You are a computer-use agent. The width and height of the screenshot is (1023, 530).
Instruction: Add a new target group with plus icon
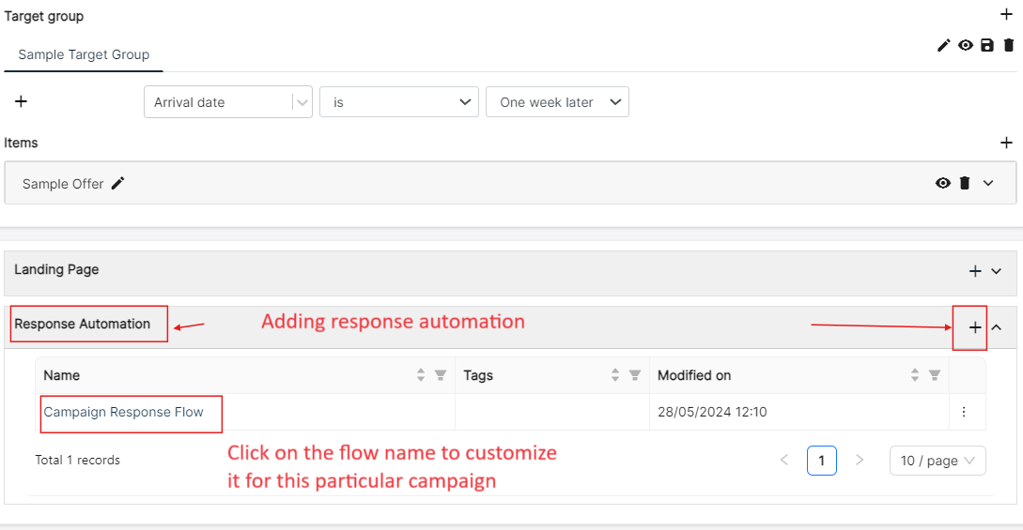[x=1007, y=14]
